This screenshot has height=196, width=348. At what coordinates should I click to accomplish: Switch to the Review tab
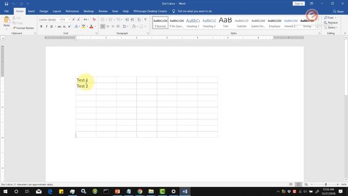point(103,11)
